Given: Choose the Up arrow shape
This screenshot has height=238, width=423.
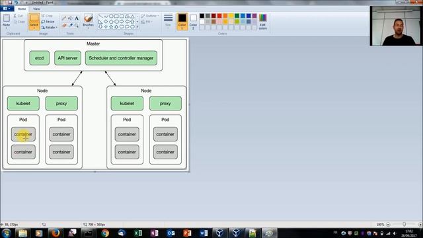Looking at the screenshot, I should coord(132,22).
